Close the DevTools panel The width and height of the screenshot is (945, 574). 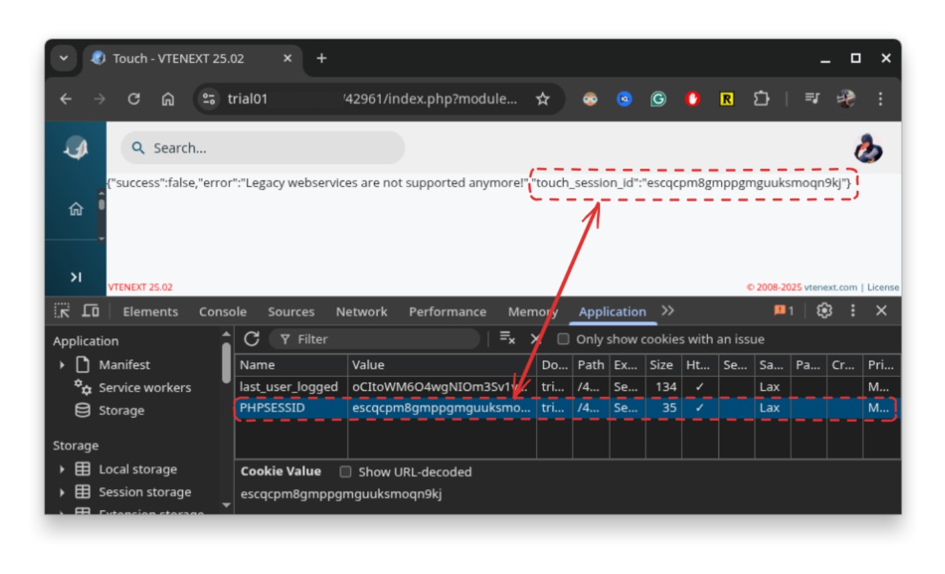pyautogui.click(x=882, y=311)
